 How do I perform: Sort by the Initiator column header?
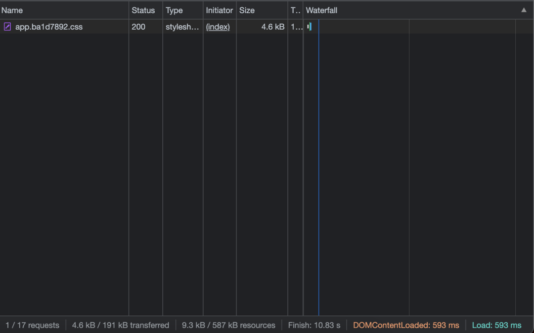point(220,10)
